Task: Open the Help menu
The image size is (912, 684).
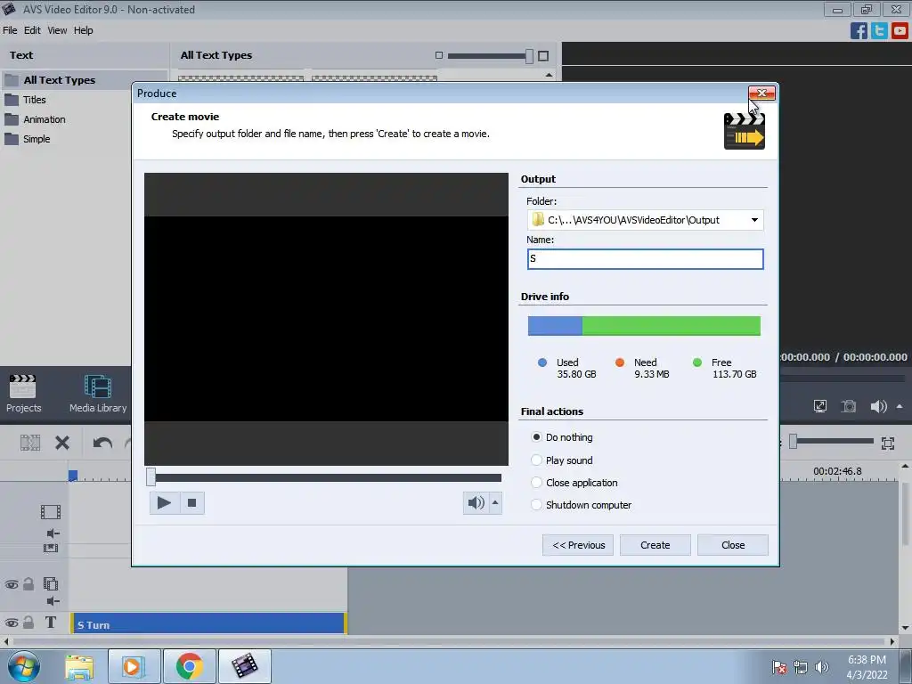Action: (83, 30)
